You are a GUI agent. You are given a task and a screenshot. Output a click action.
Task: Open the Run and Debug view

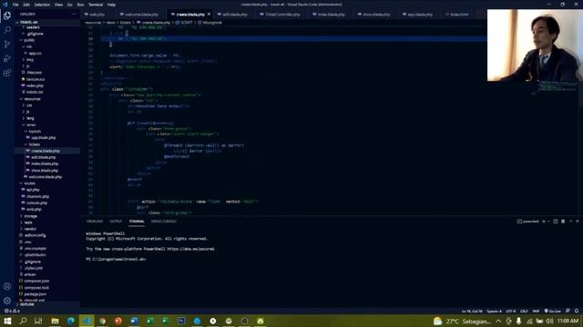coord(7,58)
